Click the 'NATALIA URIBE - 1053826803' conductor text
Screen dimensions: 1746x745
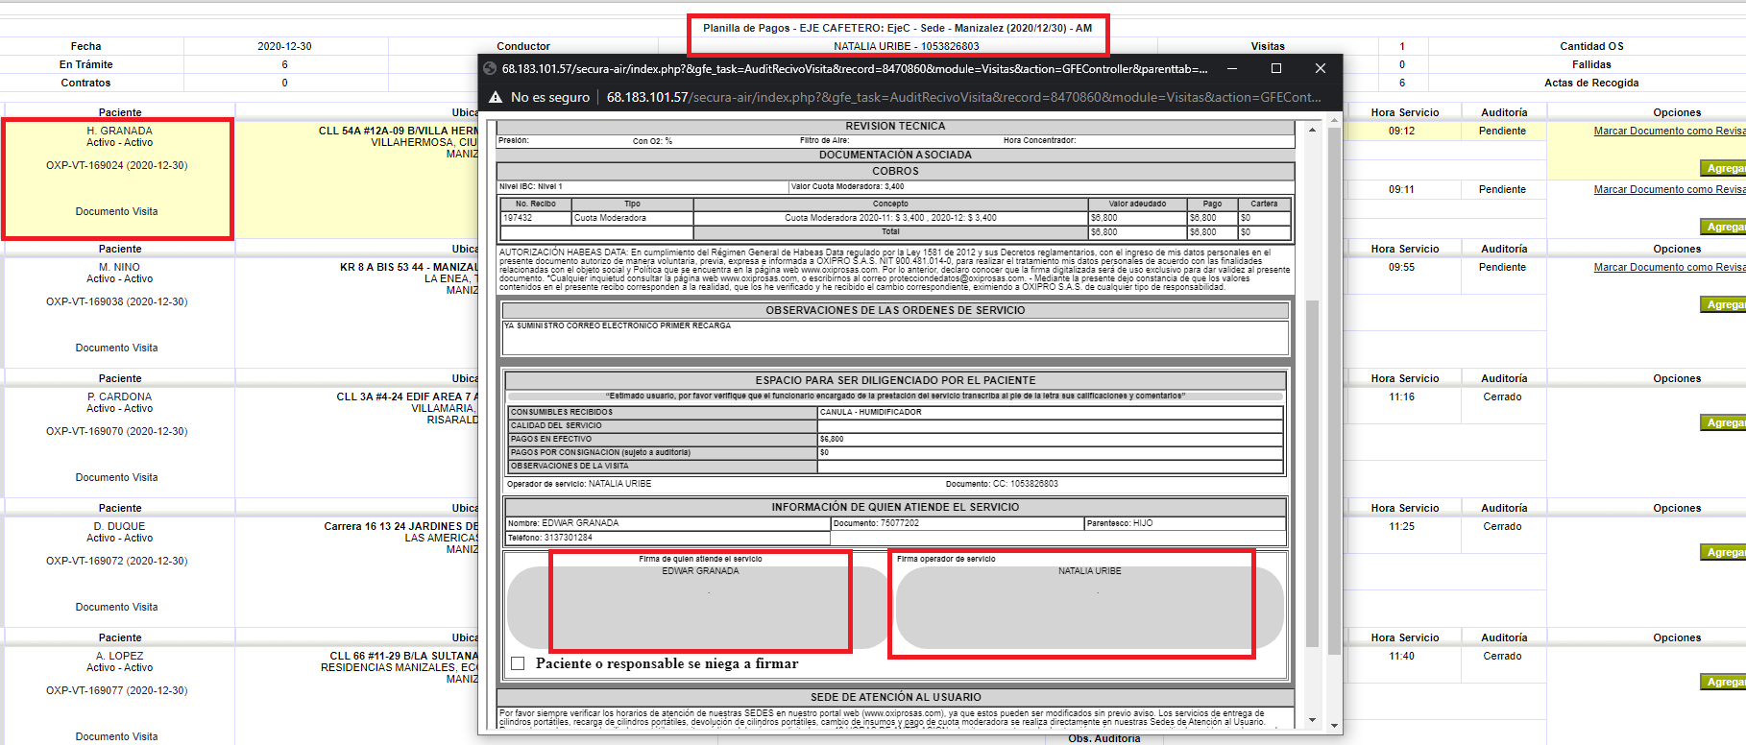[x=907, y=46]
